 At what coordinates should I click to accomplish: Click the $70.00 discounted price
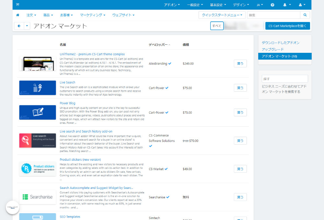[194, 141]
